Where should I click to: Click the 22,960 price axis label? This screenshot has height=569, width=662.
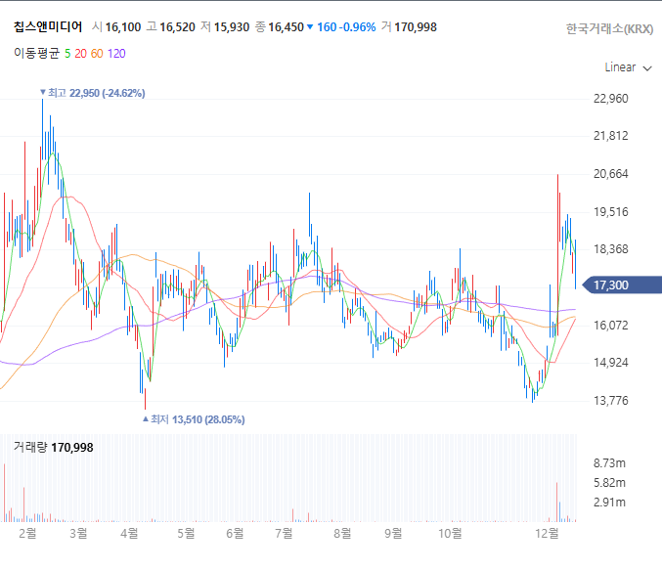[611, 99]
